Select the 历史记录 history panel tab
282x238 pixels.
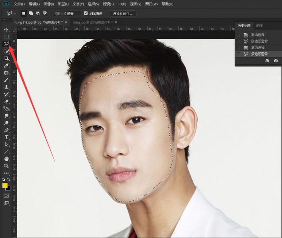pyautogui.click(x=244, y=26)
